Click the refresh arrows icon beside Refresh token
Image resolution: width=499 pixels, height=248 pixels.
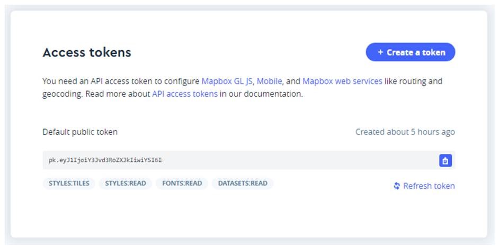click(x=397, y=186)
